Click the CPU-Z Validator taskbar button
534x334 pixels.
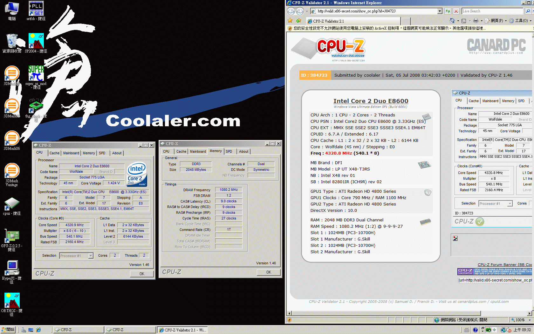(x=182, y=330)
